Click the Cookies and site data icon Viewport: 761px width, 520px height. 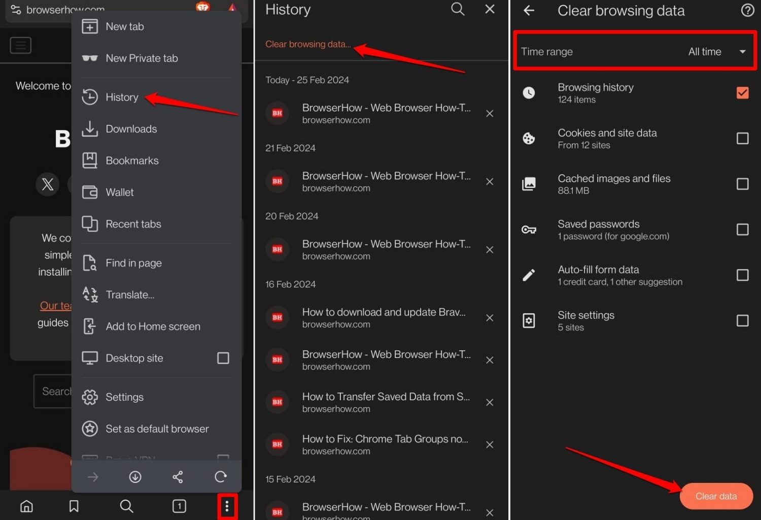(529, 139)
